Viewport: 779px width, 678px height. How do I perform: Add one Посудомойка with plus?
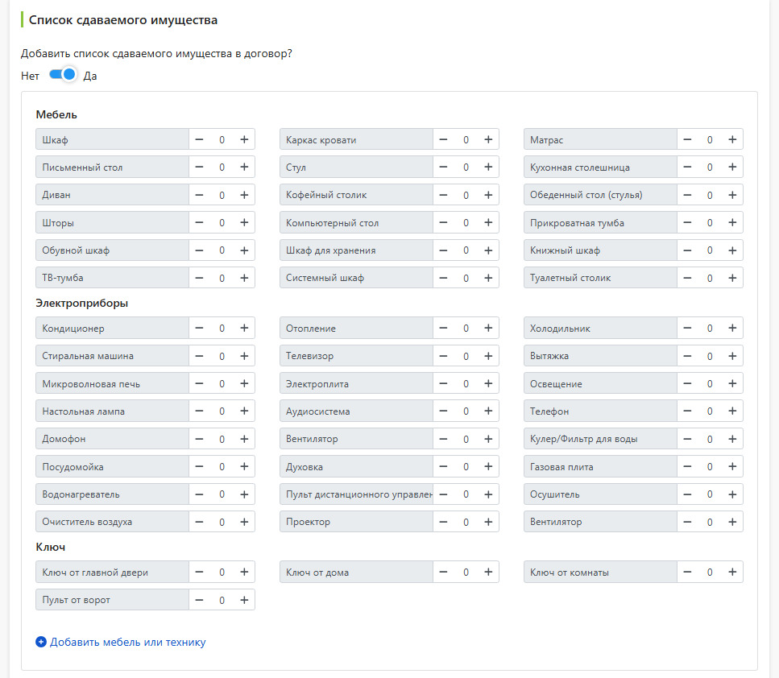[244, 466]
